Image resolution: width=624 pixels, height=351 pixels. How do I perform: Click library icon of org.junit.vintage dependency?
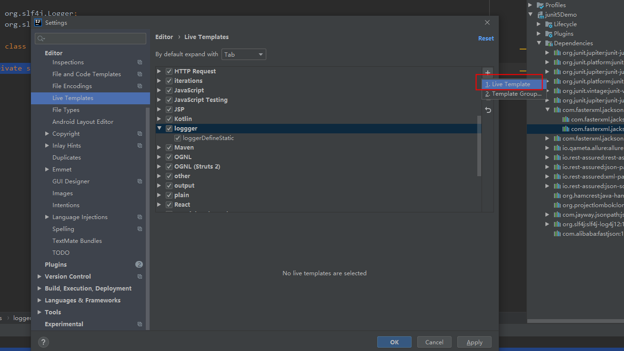click(x=557, y=91)
